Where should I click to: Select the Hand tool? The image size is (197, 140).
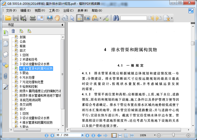tap(57, 18)
